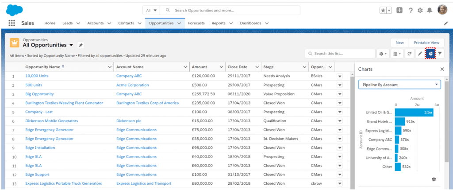Open the Close Date column chevron menu
The height and width of the screenshot is (190, 453).
pyautogui.click(x=257, y=67)
